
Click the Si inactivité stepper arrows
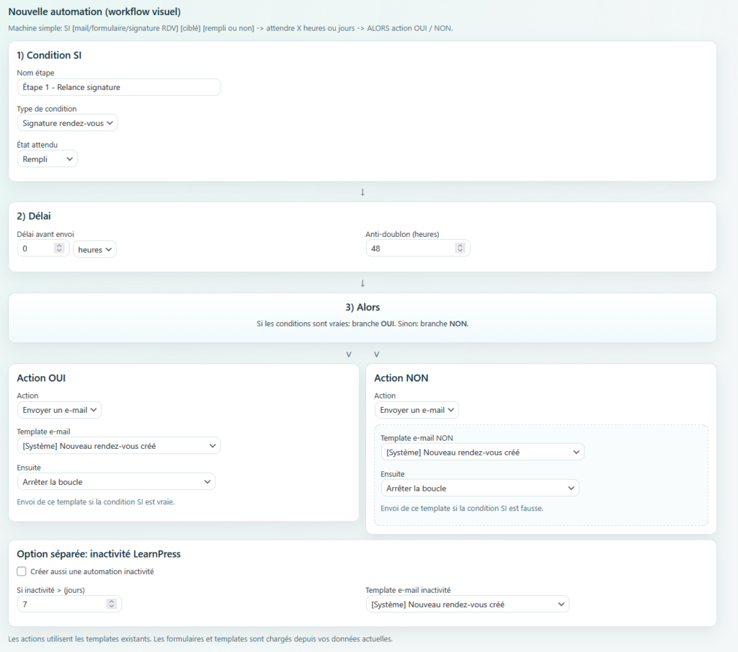coord(111,604)
